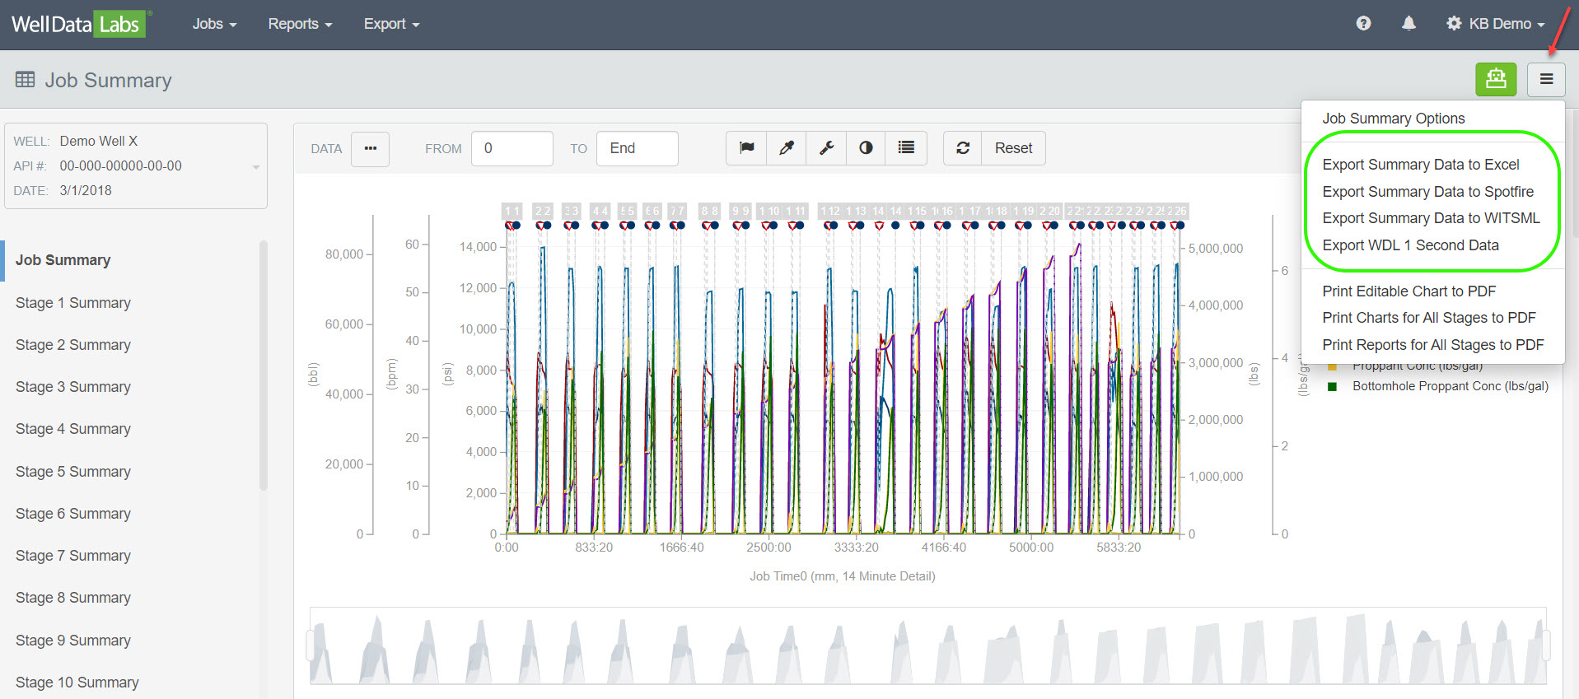Screen dimensions: 1579x699
Task: Open the wrench settings tool
Action: click(x=826, y=148)
